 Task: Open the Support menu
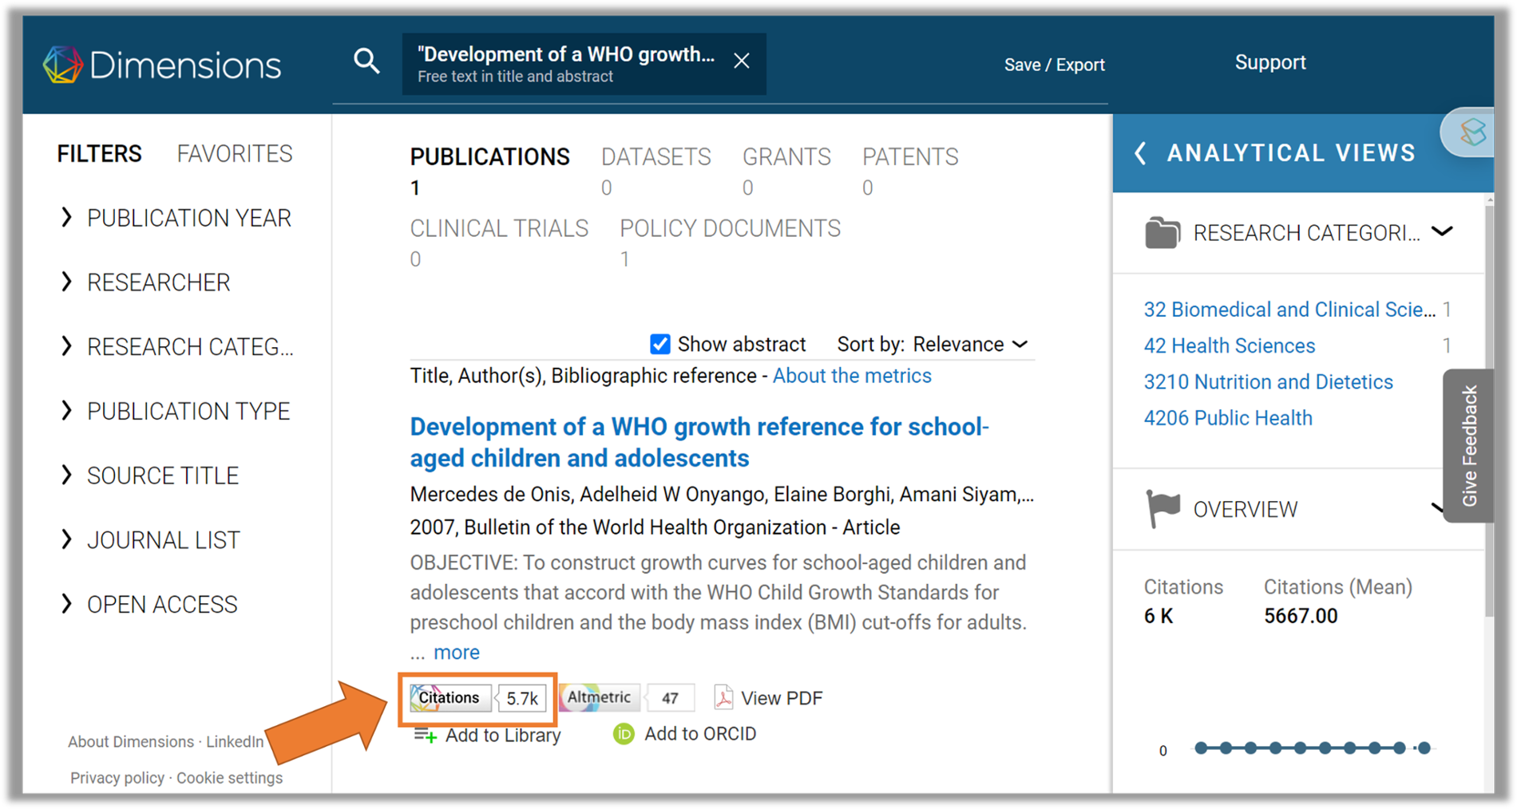(x=1270, y=62)
